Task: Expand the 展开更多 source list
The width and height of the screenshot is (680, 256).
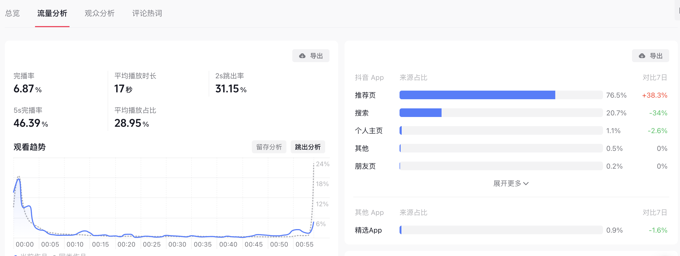Action: coord(511,183)
